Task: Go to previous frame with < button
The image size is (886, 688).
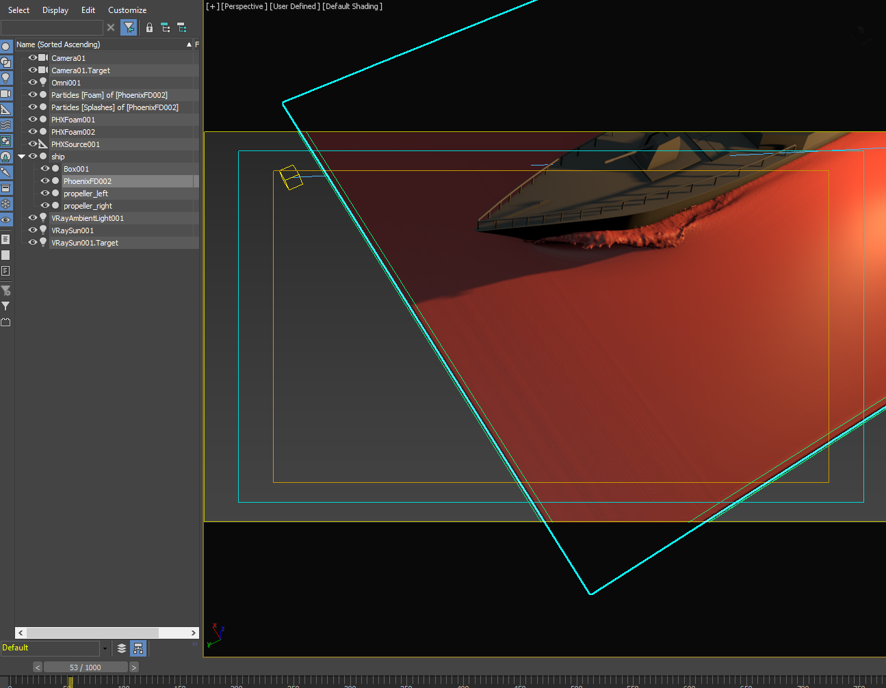Action: pyautogui.click(x=38, y=667)
